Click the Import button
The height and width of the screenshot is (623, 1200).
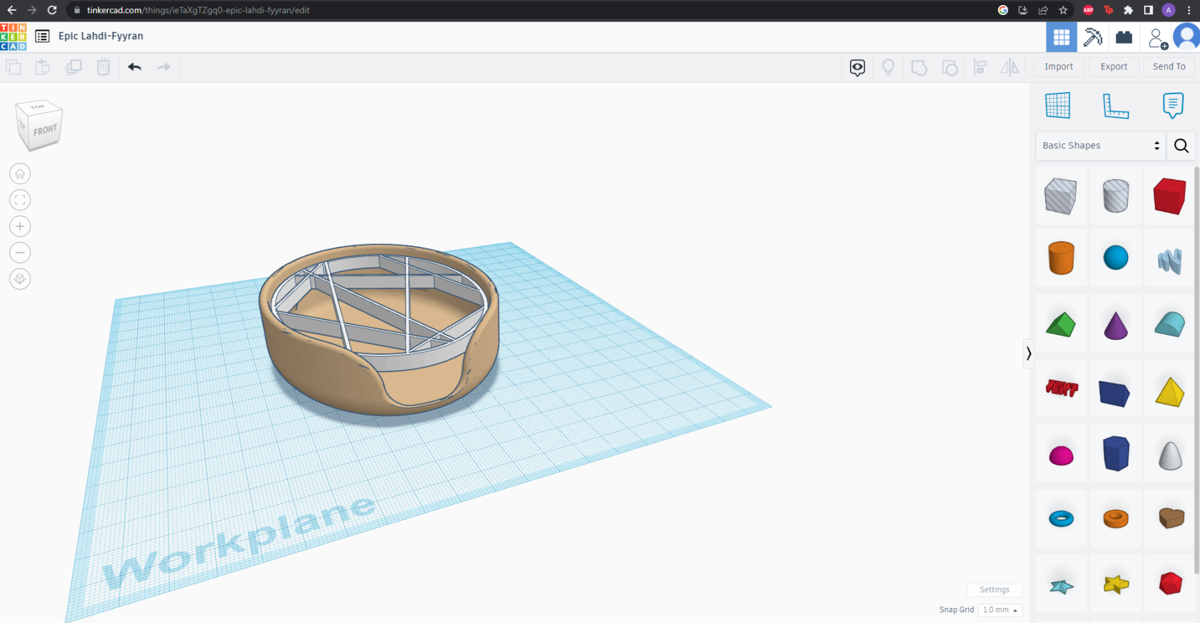tap(1059, 66)
